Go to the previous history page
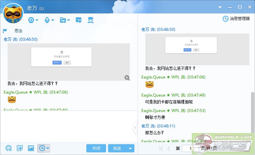This screenshot has height=155, width=255. pos(169,148)
